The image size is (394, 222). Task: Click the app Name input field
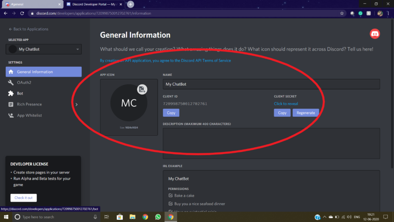pos(271,84)
